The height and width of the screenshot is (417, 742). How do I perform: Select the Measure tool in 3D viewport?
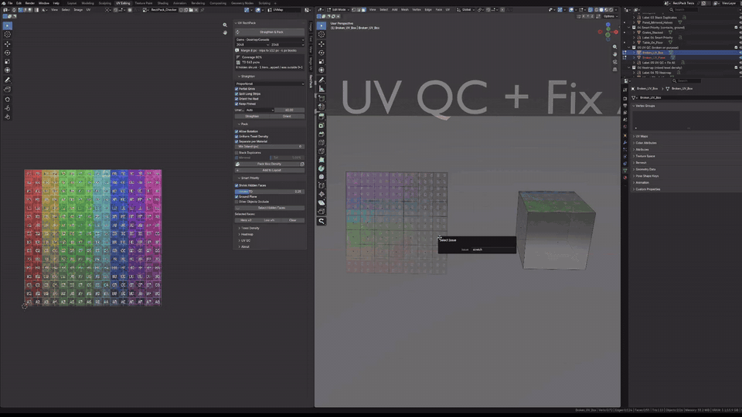(322, 89)
